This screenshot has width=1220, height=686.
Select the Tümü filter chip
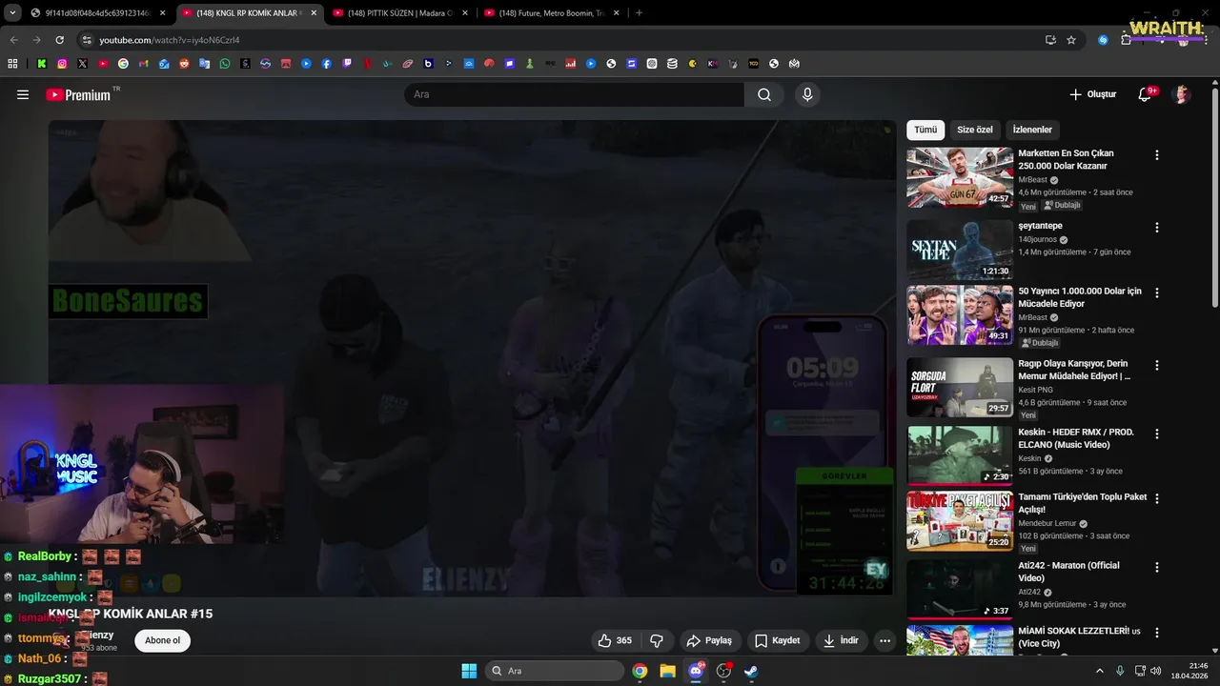coord(925,130)
